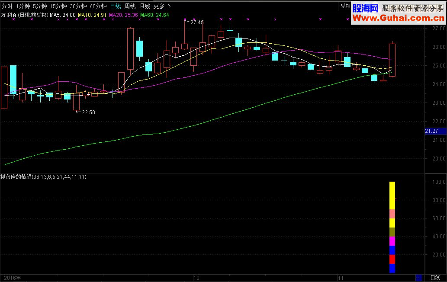Click the 11 month marker on time axis
Viewport: 447px width, 282px height.
[341, 278]
